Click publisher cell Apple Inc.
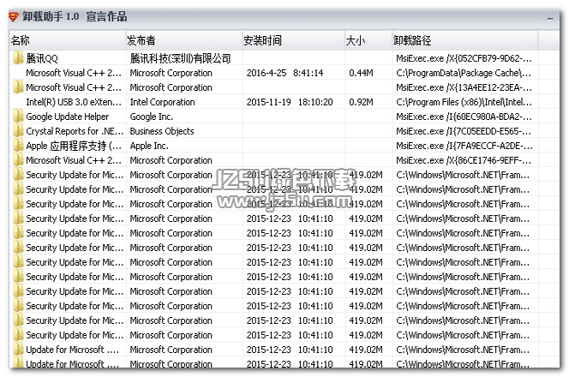The height and width of the screenshot is (377, 569). coord(149,146)
